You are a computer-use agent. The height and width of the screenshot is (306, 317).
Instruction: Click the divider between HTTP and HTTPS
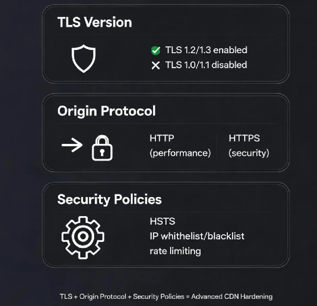[216, 146]
